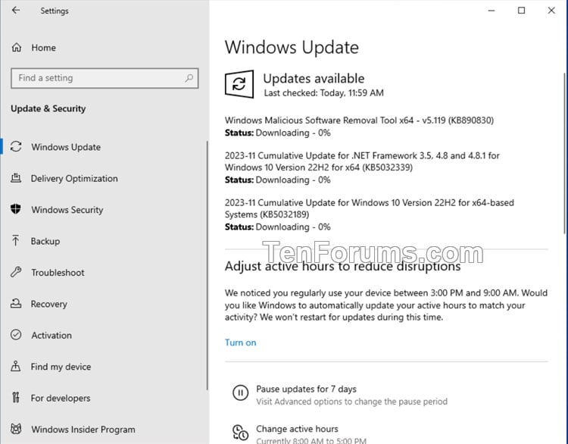
Task: Maximize the Settings window
Action: click(521, 11)
